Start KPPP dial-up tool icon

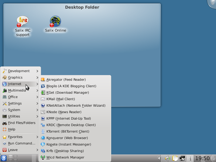[x=43, y=119]
